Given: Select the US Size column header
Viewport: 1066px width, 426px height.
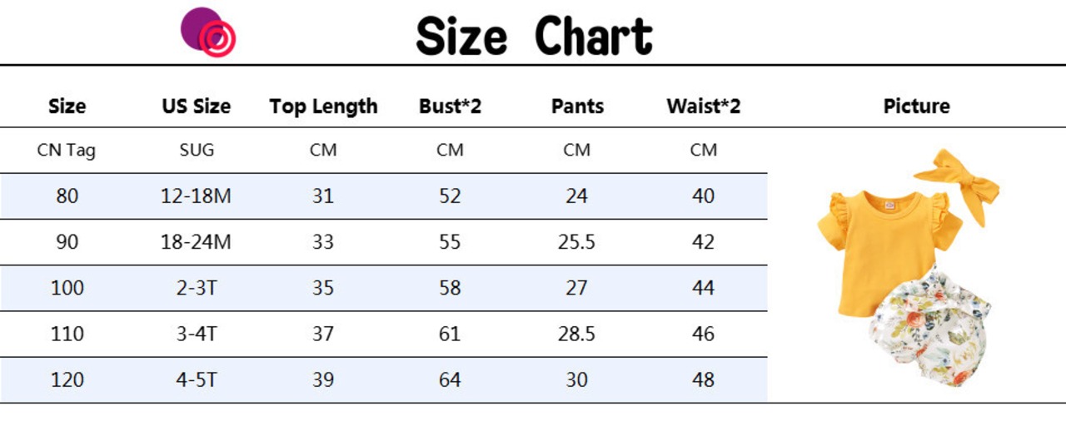Looking at the screenshot, I should (197, 106).
